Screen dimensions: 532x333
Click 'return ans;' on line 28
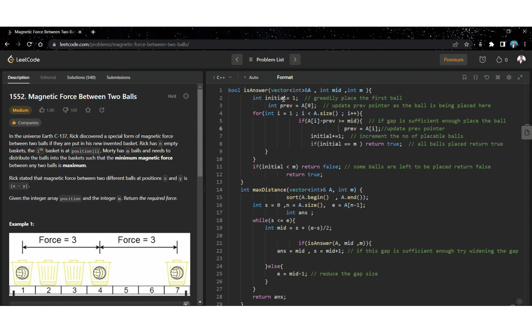(269, 297)
